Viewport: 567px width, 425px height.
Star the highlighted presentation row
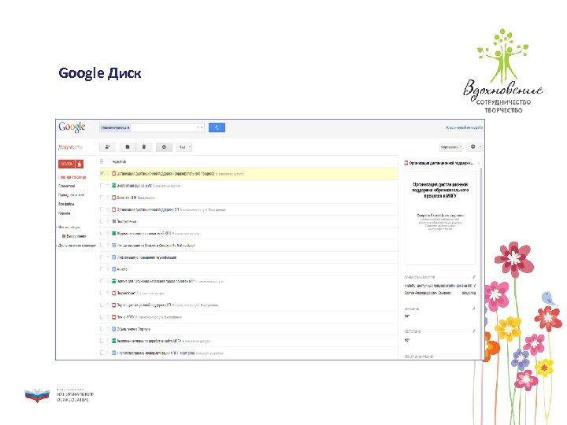(108, 173)
